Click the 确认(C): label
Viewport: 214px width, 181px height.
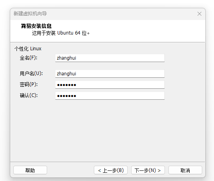(x=29, y=95)
